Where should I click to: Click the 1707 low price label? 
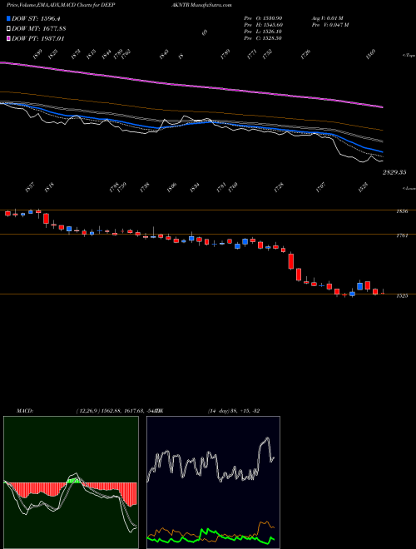click(321, 187)
